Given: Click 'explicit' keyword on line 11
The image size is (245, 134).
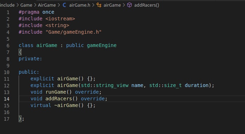Looking at the screenshot, I should pos(42,79).
